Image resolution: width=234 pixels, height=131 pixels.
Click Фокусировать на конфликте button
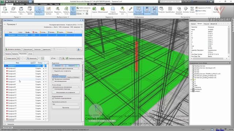point(66,92)
